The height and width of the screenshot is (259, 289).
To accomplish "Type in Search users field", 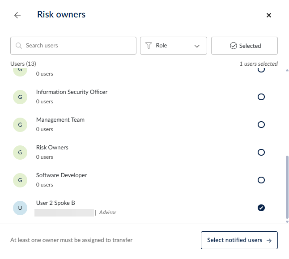I will (x=78, y=46).
